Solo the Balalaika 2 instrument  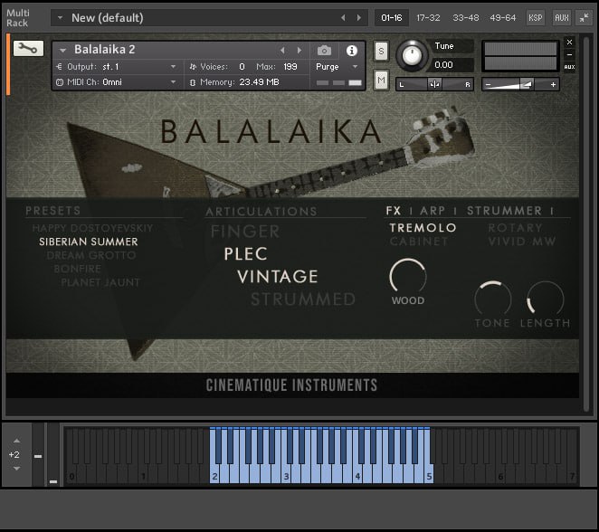click(381, 51)
